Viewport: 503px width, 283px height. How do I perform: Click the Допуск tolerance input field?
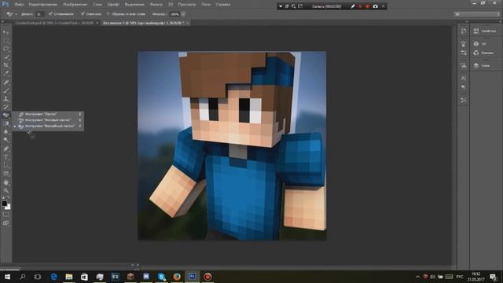click(40, 14)
